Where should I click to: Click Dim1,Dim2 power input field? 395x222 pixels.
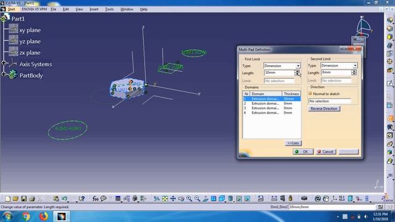point(332,207)
